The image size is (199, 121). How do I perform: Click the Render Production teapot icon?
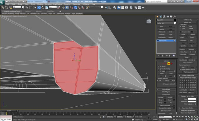pos(143,7)
